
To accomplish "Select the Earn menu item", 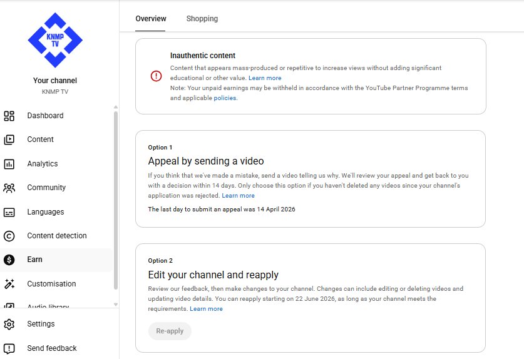I will (57, 260).
